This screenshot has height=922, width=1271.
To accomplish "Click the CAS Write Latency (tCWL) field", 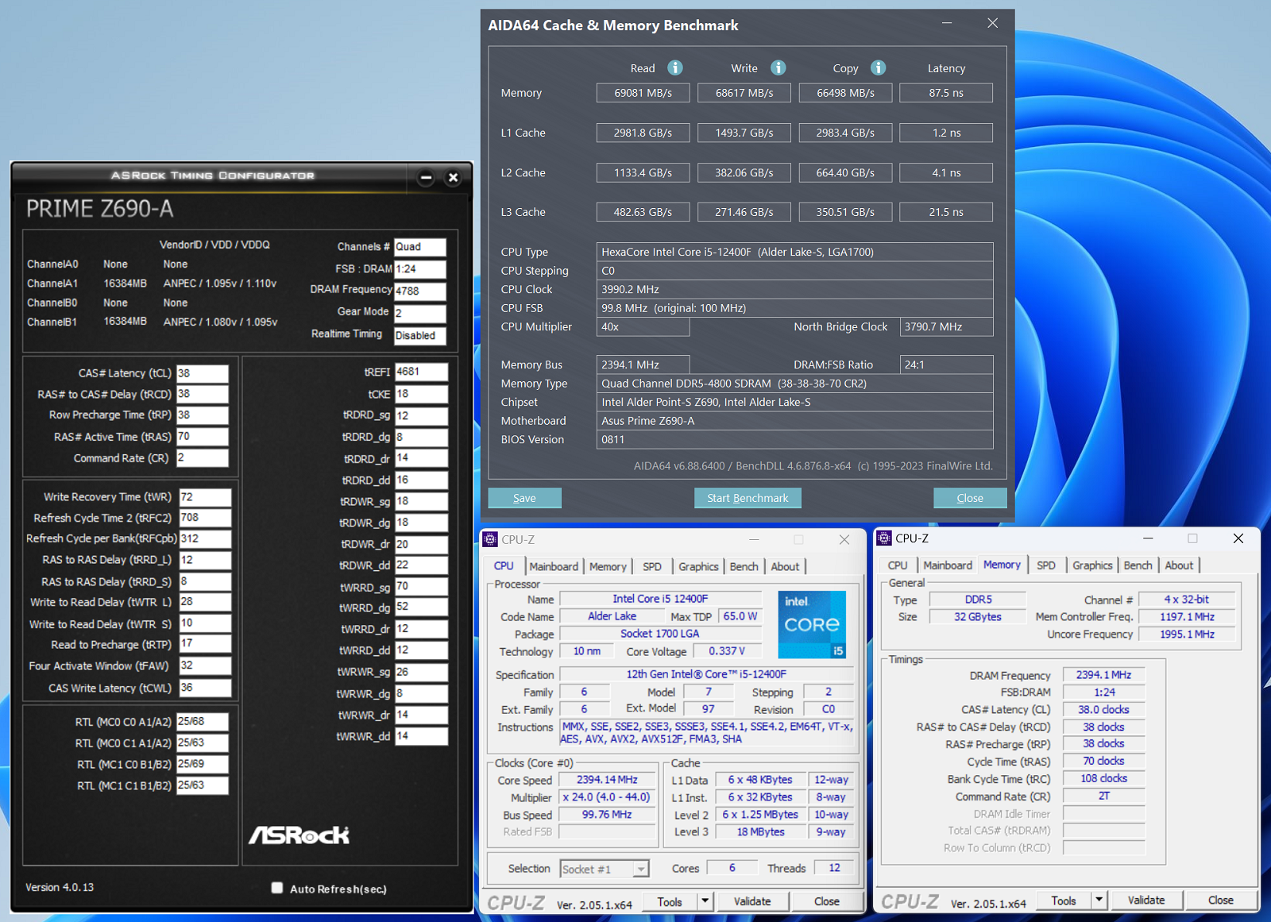I will coord(205,688).
